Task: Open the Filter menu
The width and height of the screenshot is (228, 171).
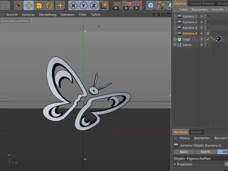Action: point(83,15)
